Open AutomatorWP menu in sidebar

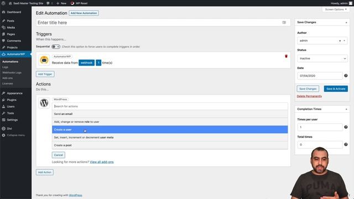[15, 54]
